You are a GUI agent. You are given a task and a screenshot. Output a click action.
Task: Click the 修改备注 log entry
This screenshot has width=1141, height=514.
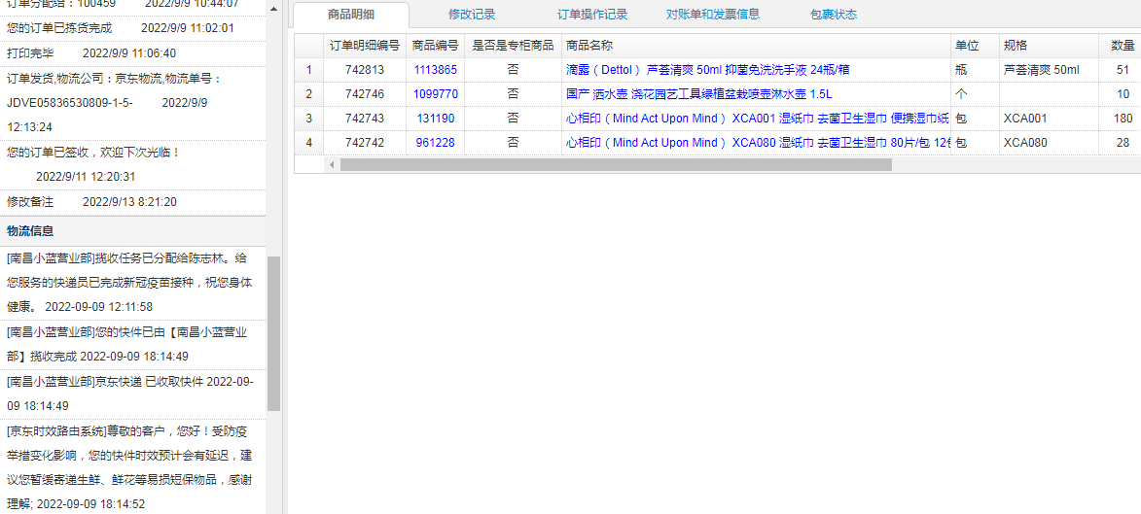tap(132, 201)
